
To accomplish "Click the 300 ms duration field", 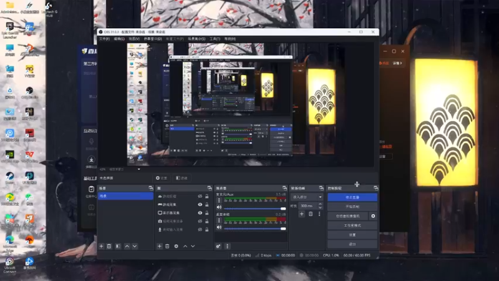I will tap(308, 206).
